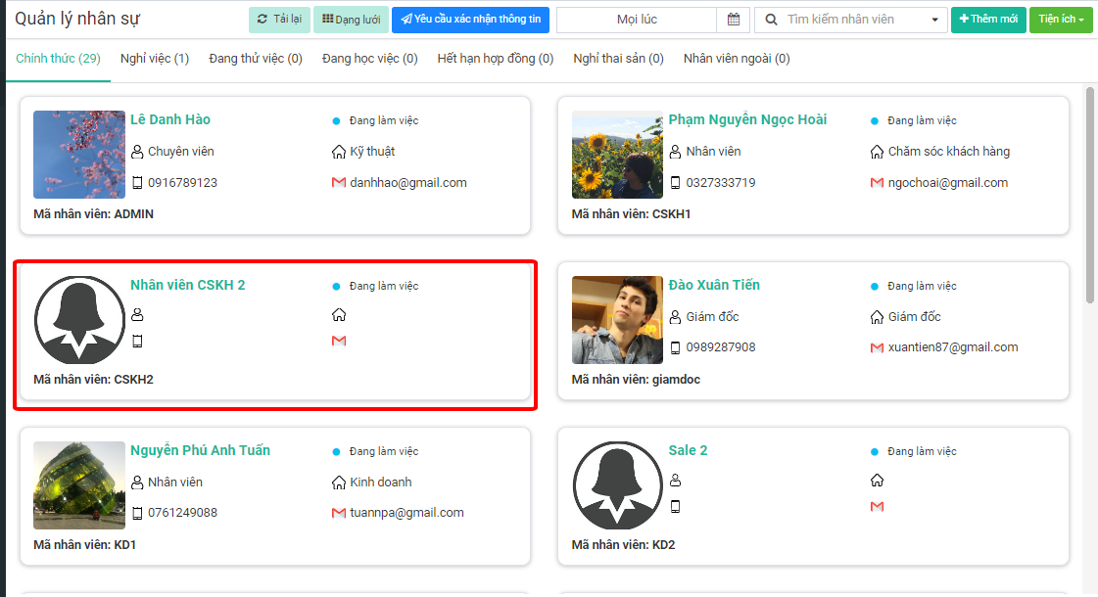Select the Hết hạn hợp đồng tab
Screen dimensions: 1098x597
tap(495, 59)
